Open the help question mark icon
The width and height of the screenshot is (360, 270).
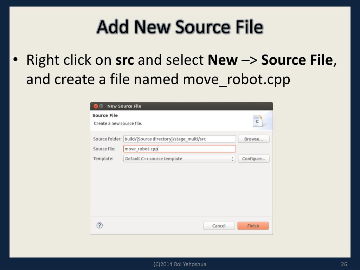99,225
